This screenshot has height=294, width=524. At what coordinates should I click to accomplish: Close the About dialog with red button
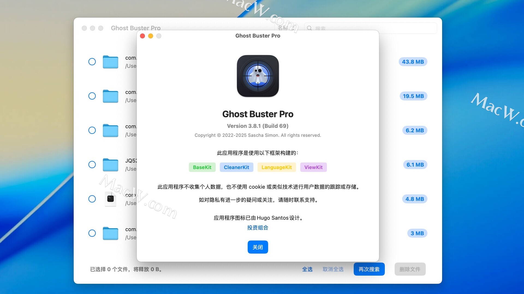142,36
